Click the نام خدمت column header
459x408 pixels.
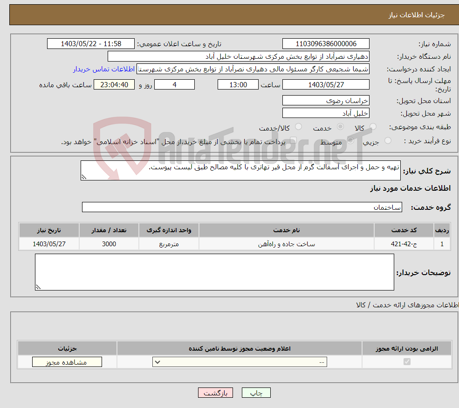click(x=287, y=230)
